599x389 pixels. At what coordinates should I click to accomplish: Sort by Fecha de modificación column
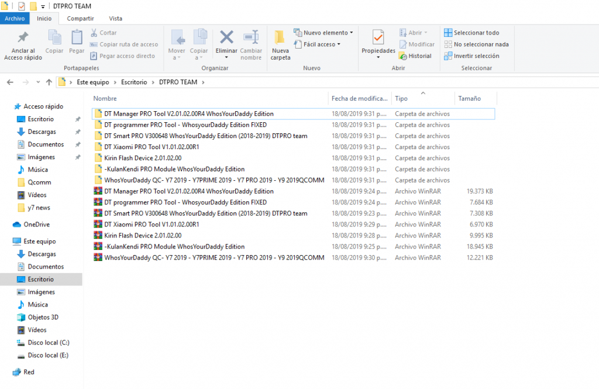tap(360, 99)
